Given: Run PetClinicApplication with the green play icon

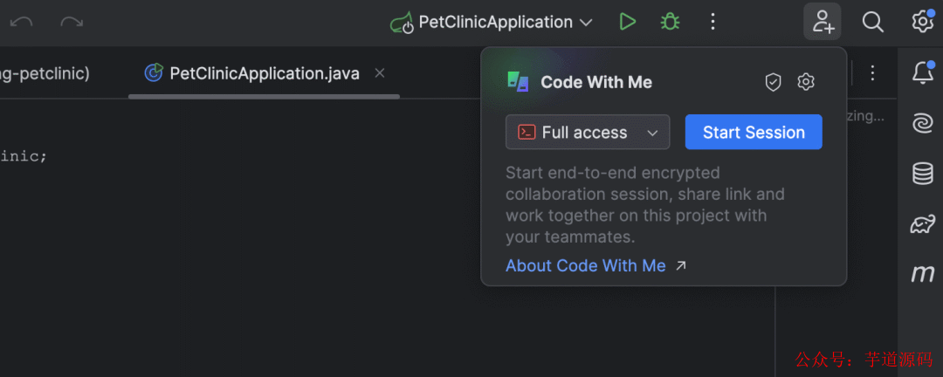Looking at the screenshot, I should pos(627,22).
